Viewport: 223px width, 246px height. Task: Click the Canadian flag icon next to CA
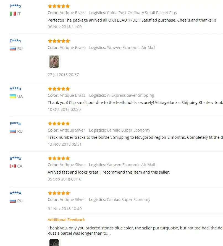(x=13, y=166)
